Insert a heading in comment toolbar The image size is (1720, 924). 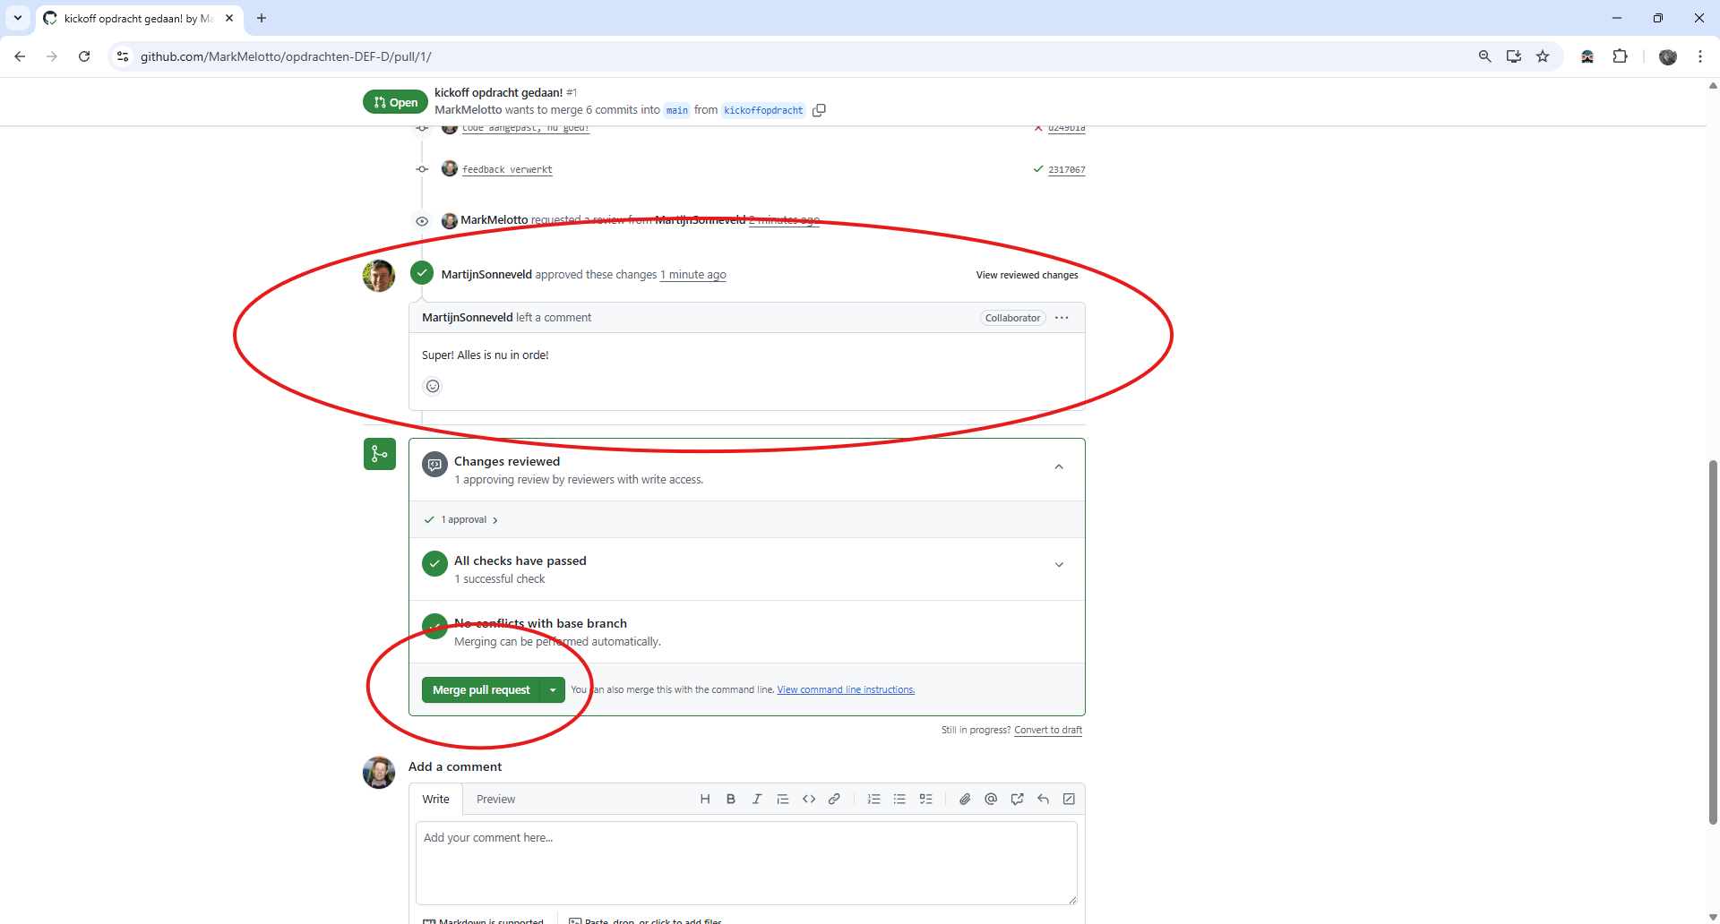tap(705, 799)
